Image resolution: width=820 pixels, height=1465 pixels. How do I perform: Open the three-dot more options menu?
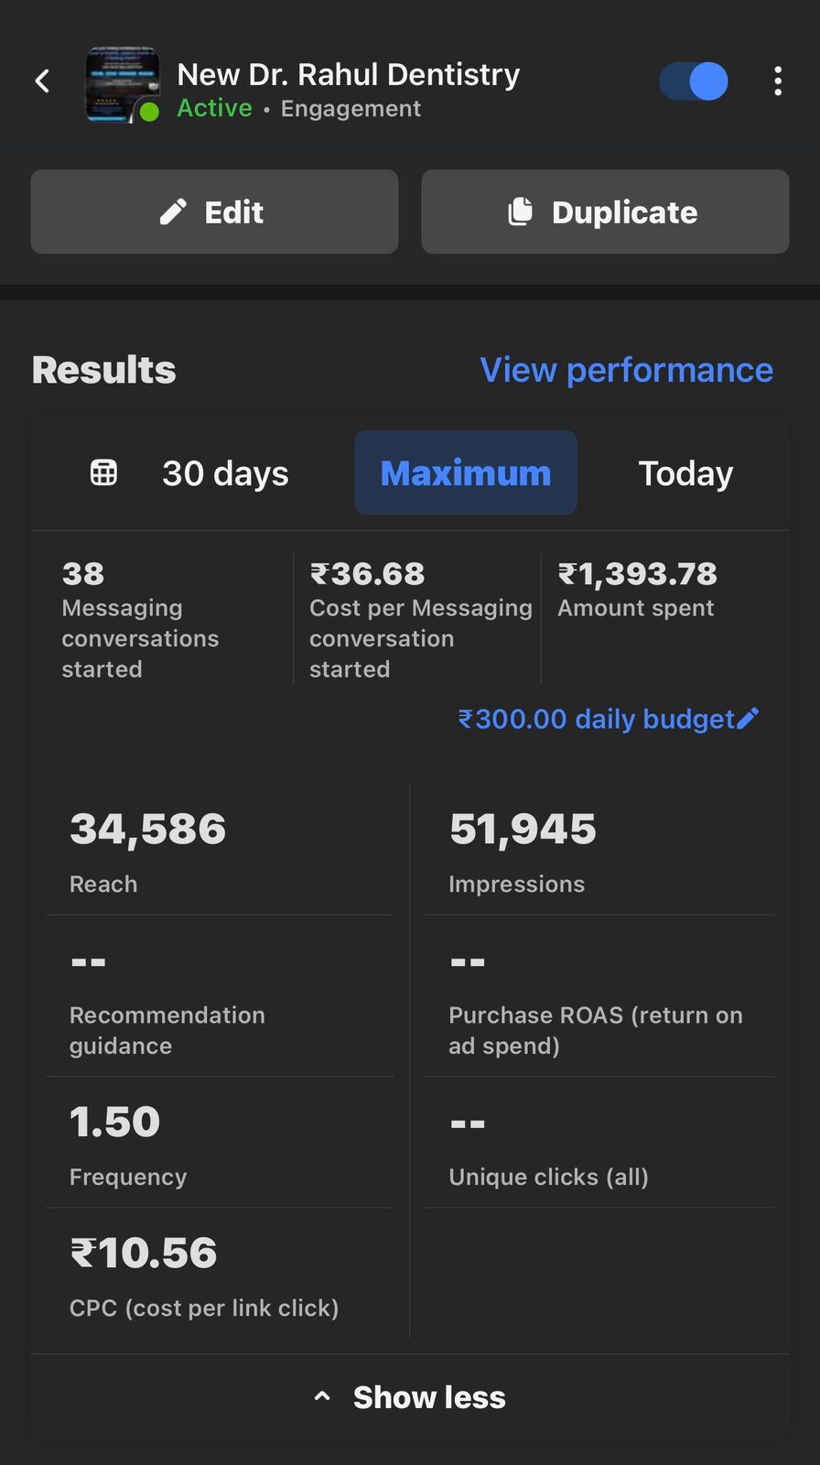click(x=777, y=81)
